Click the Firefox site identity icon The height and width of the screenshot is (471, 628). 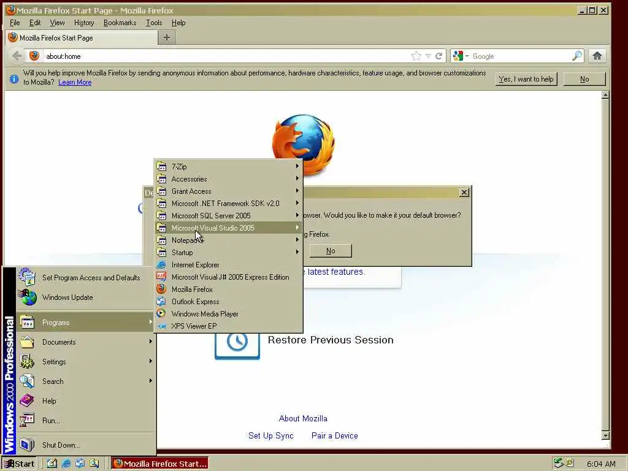coord(34,56)
